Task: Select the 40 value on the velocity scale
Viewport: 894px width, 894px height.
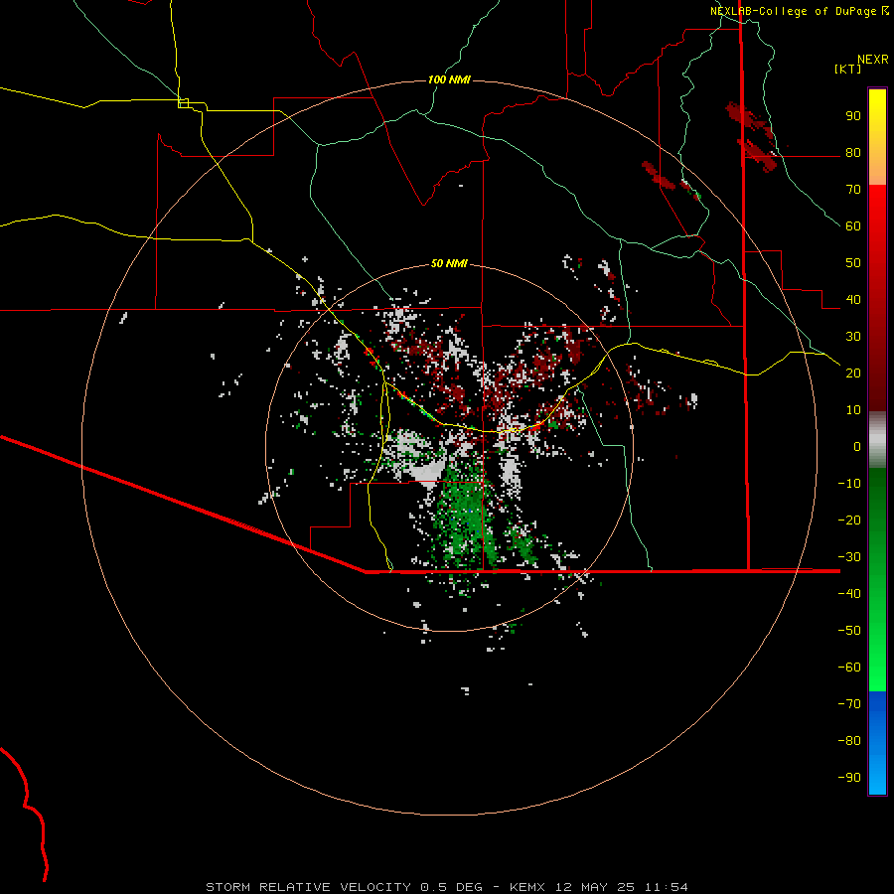Action: [853, 300]
